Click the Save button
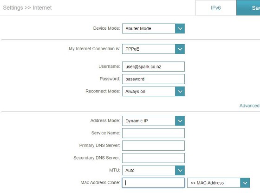260x193 pixels. tap(248, 8)
